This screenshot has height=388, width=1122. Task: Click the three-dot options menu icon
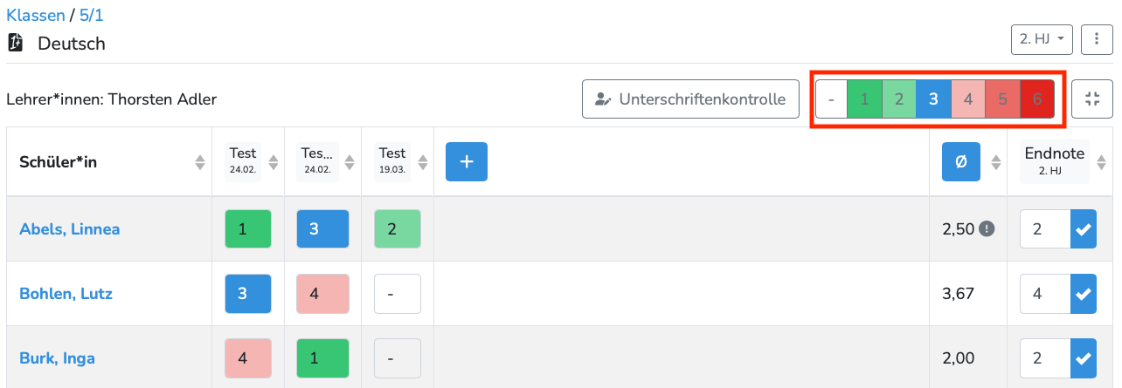(1096, 39)
